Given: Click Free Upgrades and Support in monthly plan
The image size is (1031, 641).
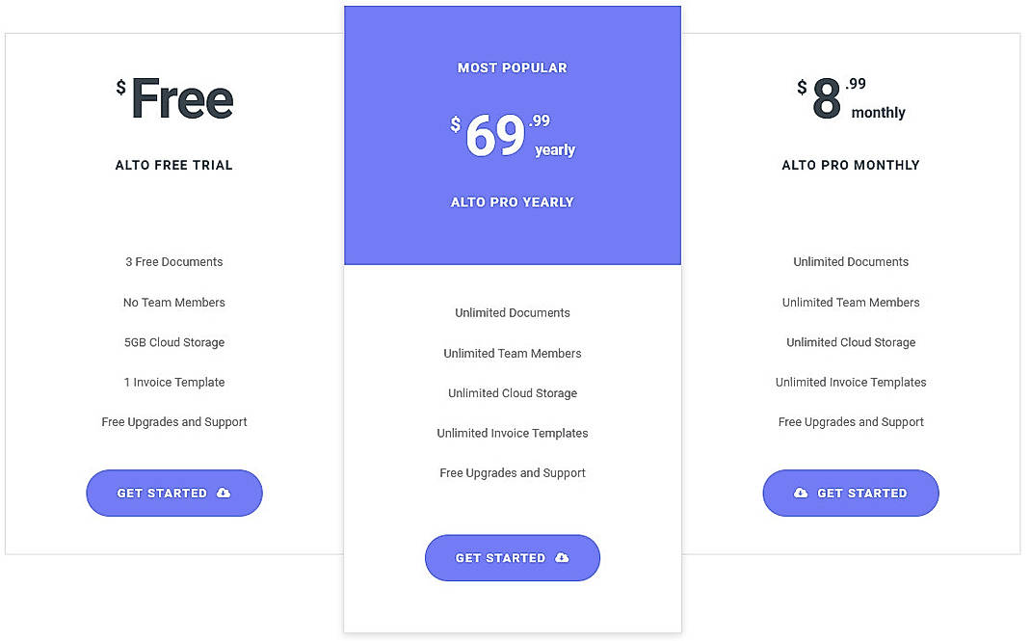Looking at the screenshot, I should [851, 421].
